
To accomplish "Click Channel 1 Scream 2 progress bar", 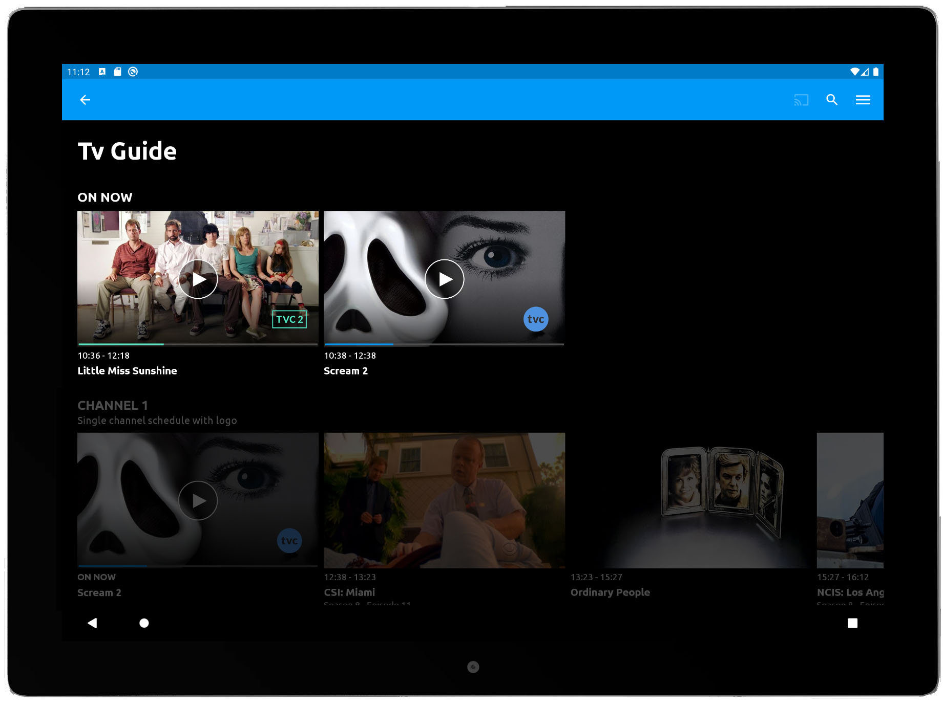I will pyautogui.click(x=198, y=566).
